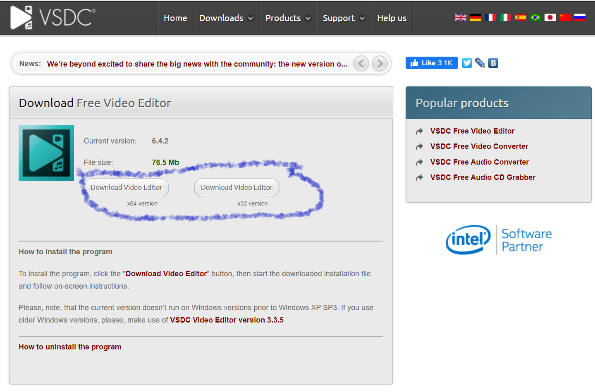Screen dimensions: 595x392
Task: Open the Products dropdown menu
Action: (x=288, y=18)
